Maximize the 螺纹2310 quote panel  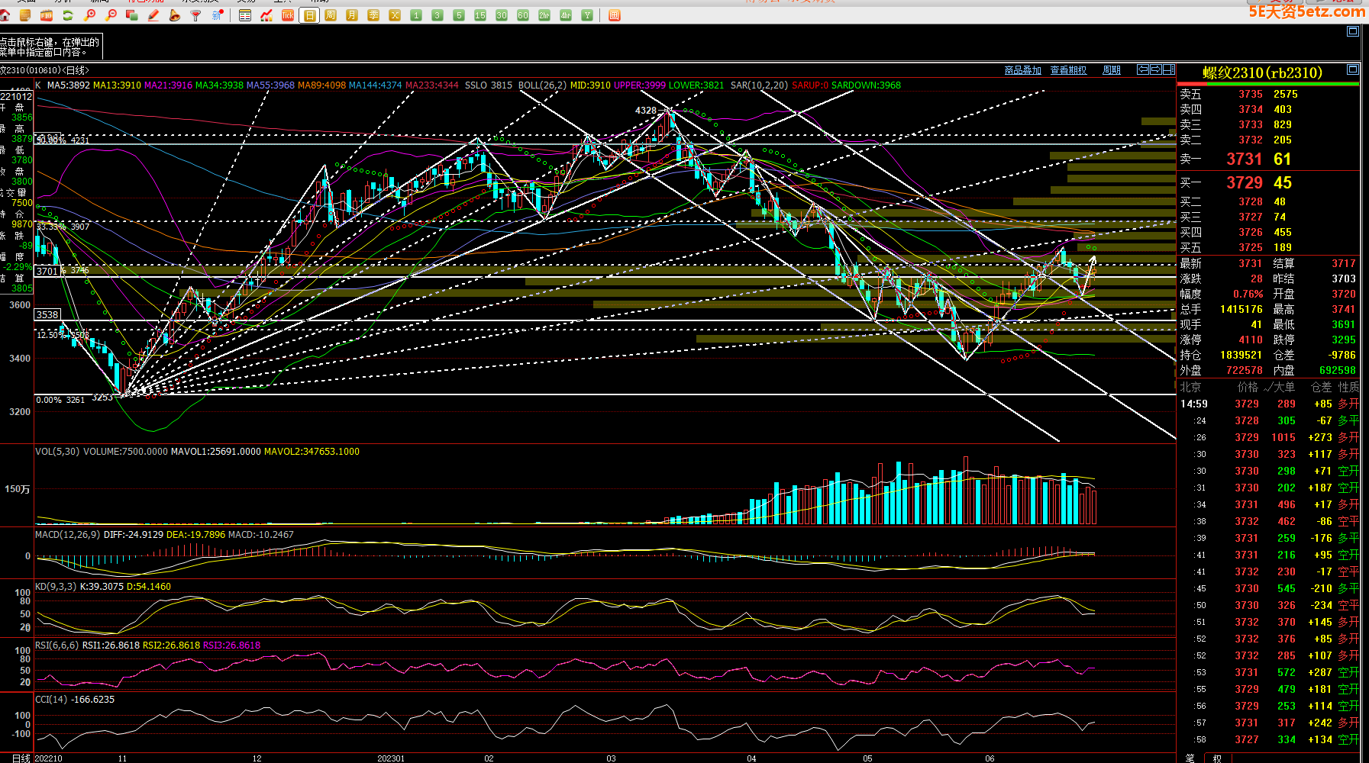[x=1352, y=69]
